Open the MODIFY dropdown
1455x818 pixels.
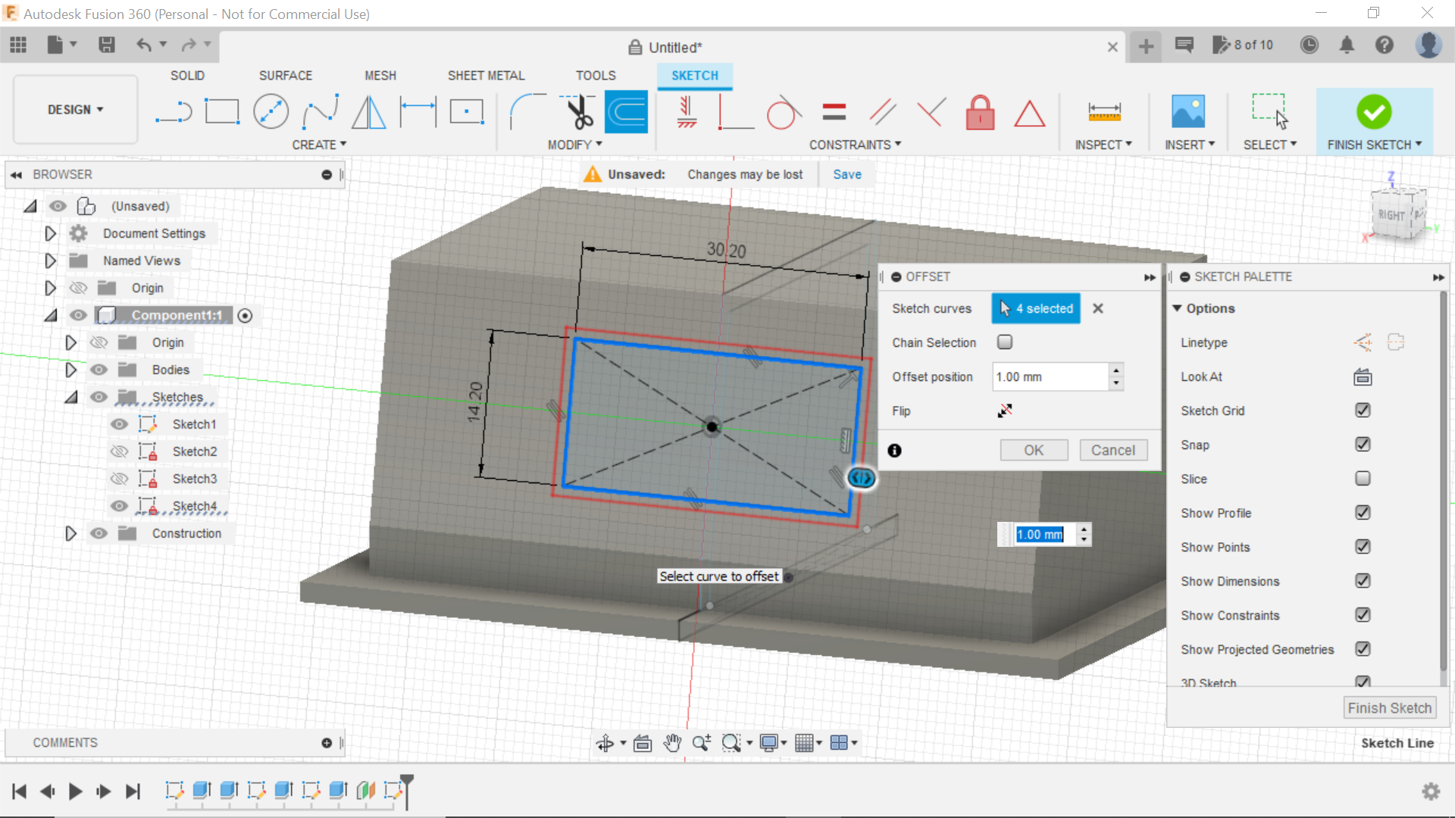point(575,144)
